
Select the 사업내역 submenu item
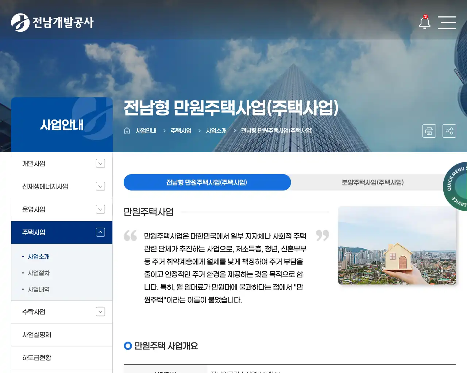(x=39, y=289)
